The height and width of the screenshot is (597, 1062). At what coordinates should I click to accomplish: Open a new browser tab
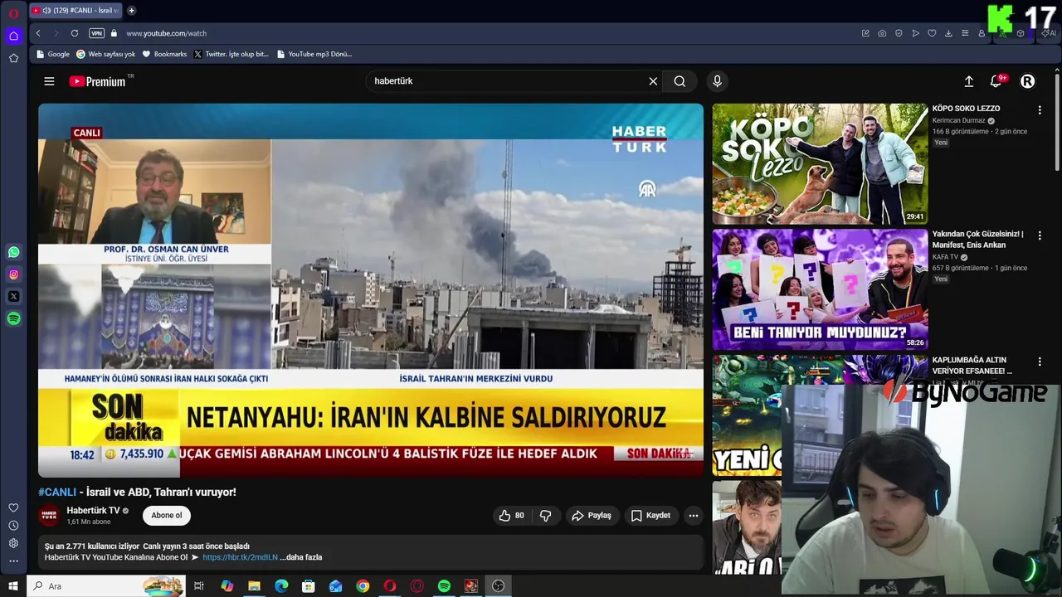point(131,11)
